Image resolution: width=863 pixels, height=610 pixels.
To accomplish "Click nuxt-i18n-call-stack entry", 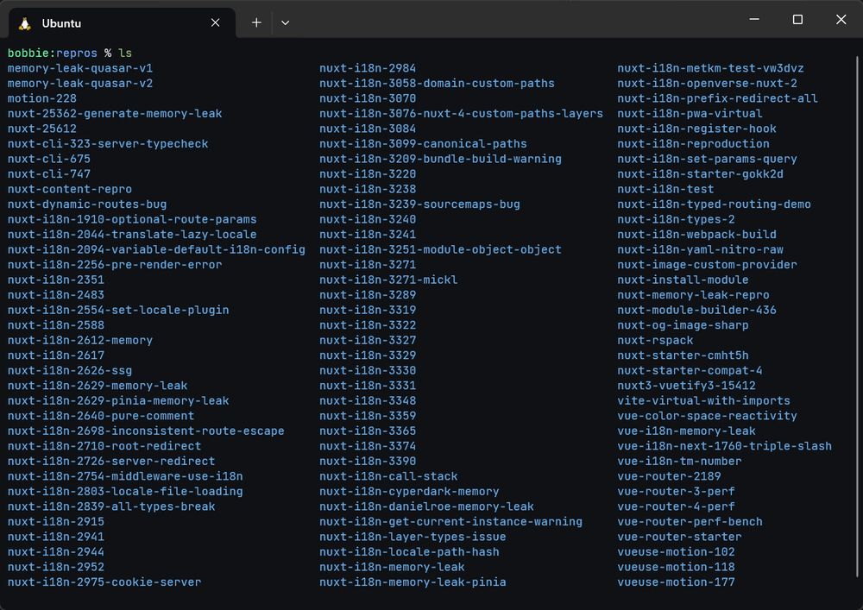I will pyautogui.click(x=388, y=476).
